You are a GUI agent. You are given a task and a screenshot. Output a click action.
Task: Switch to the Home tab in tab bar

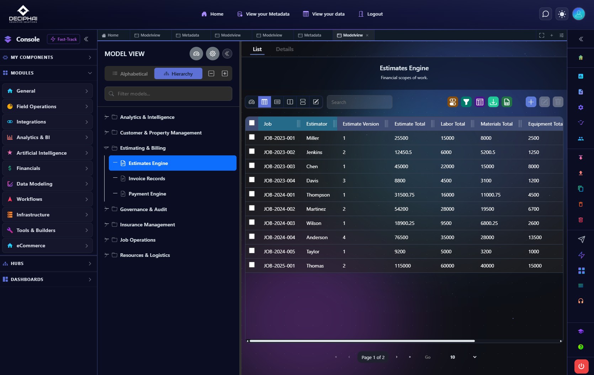(110, 35)
